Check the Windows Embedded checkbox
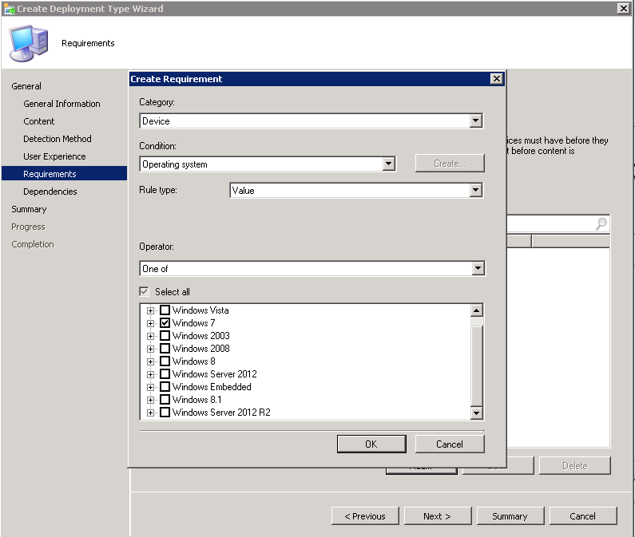Screen dimensions: 635x537 click(x=165, y=387)
